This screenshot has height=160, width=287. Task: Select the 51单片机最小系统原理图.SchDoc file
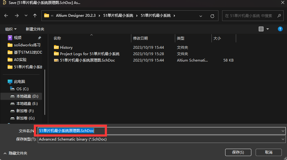[x=87, y=60]
